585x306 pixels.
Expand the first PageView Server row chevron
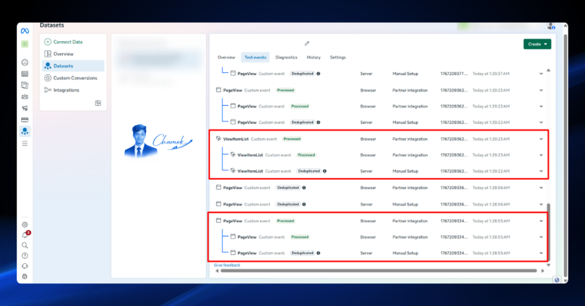(541, 74)
